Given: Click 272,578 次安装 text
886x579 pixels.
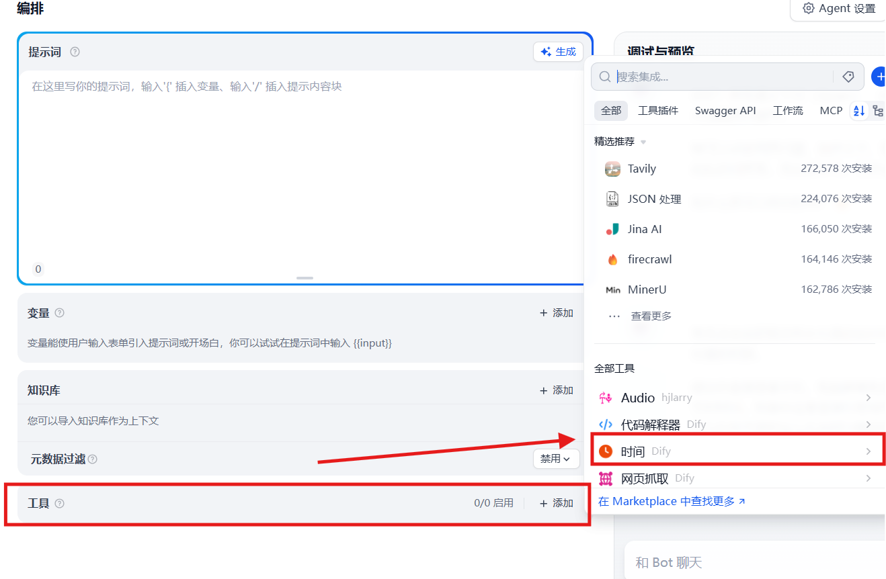Looking at the screenshot, I should [x=836, y=169].
